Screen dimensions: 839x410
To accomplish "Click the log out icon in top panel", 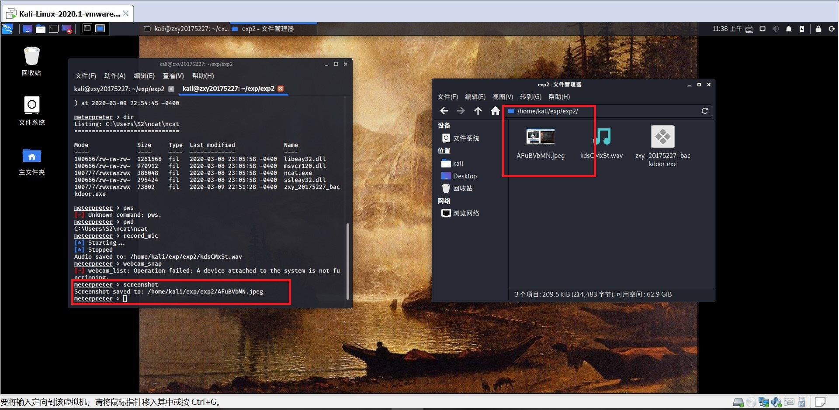I will (x=832, y=29).
